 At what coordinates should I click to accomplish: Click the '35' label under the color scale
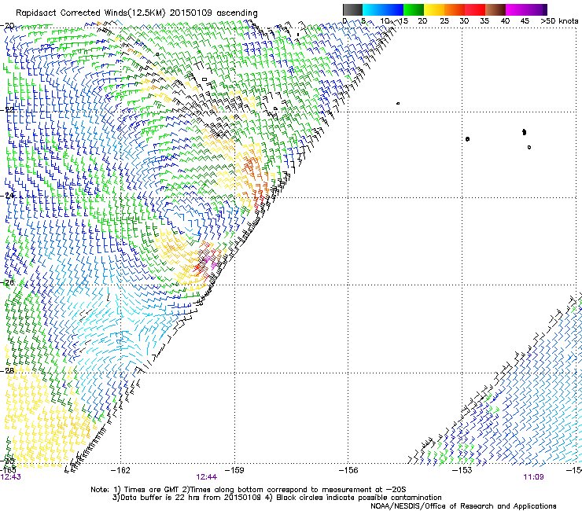(484, 21)
